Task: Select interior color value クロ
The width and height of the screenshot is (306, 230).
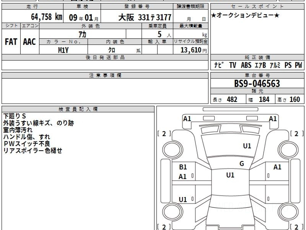Action: pyautogui.click(x=112, y=50)
